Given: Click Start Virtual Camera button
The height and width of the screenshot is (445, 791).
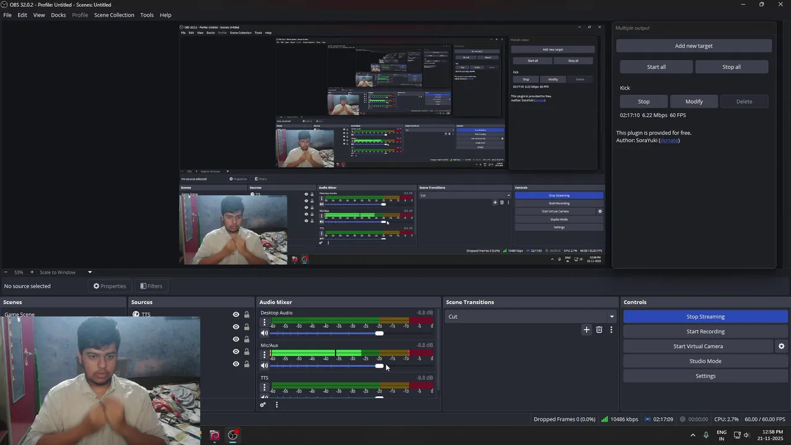Looking at the screenshot, I should (x=698, y=346).
